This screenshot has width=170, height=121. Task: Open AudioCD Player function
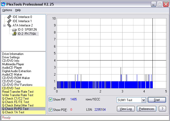tap(12, 68)
